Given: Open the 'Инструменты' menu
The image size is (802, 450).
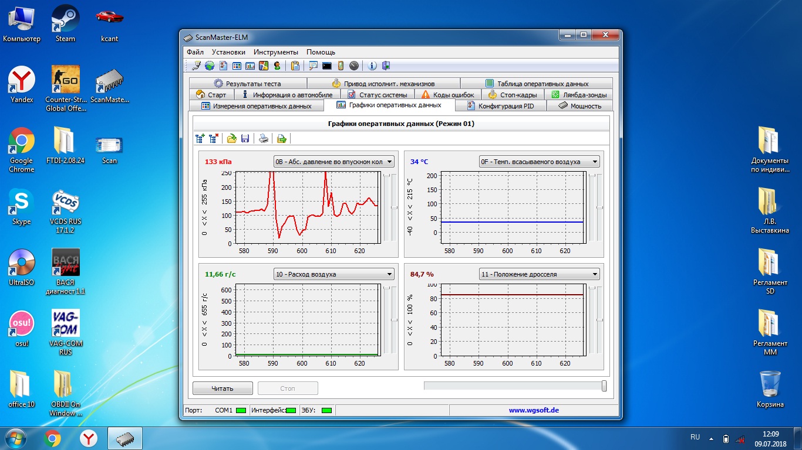Looking at the screenshot, I should (x=276, y=52).
